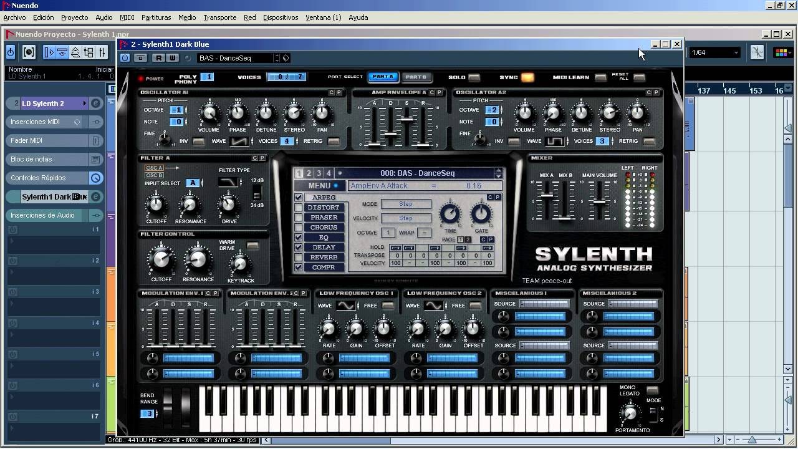
Task: Open the Archivo menu
Action: click(x=15, y=17)
